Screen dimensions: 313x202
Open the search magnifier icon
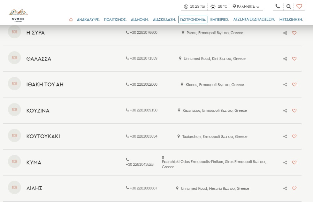[x=289, y=6]
